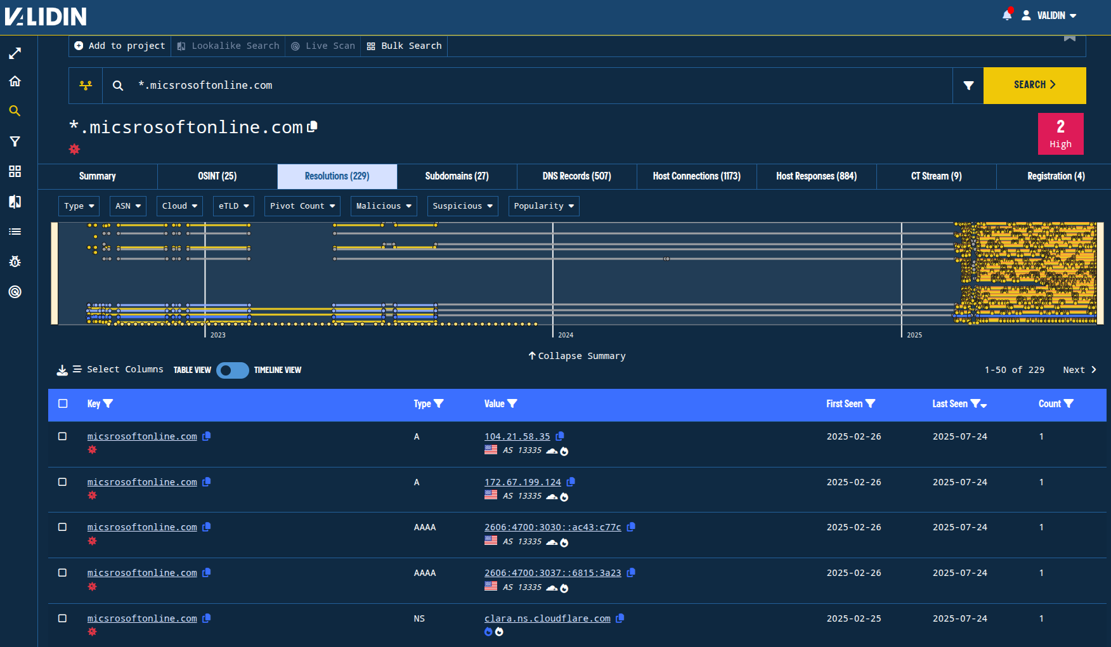Click Collapse Summary link

pyautogui.click(x=577, y=356)
